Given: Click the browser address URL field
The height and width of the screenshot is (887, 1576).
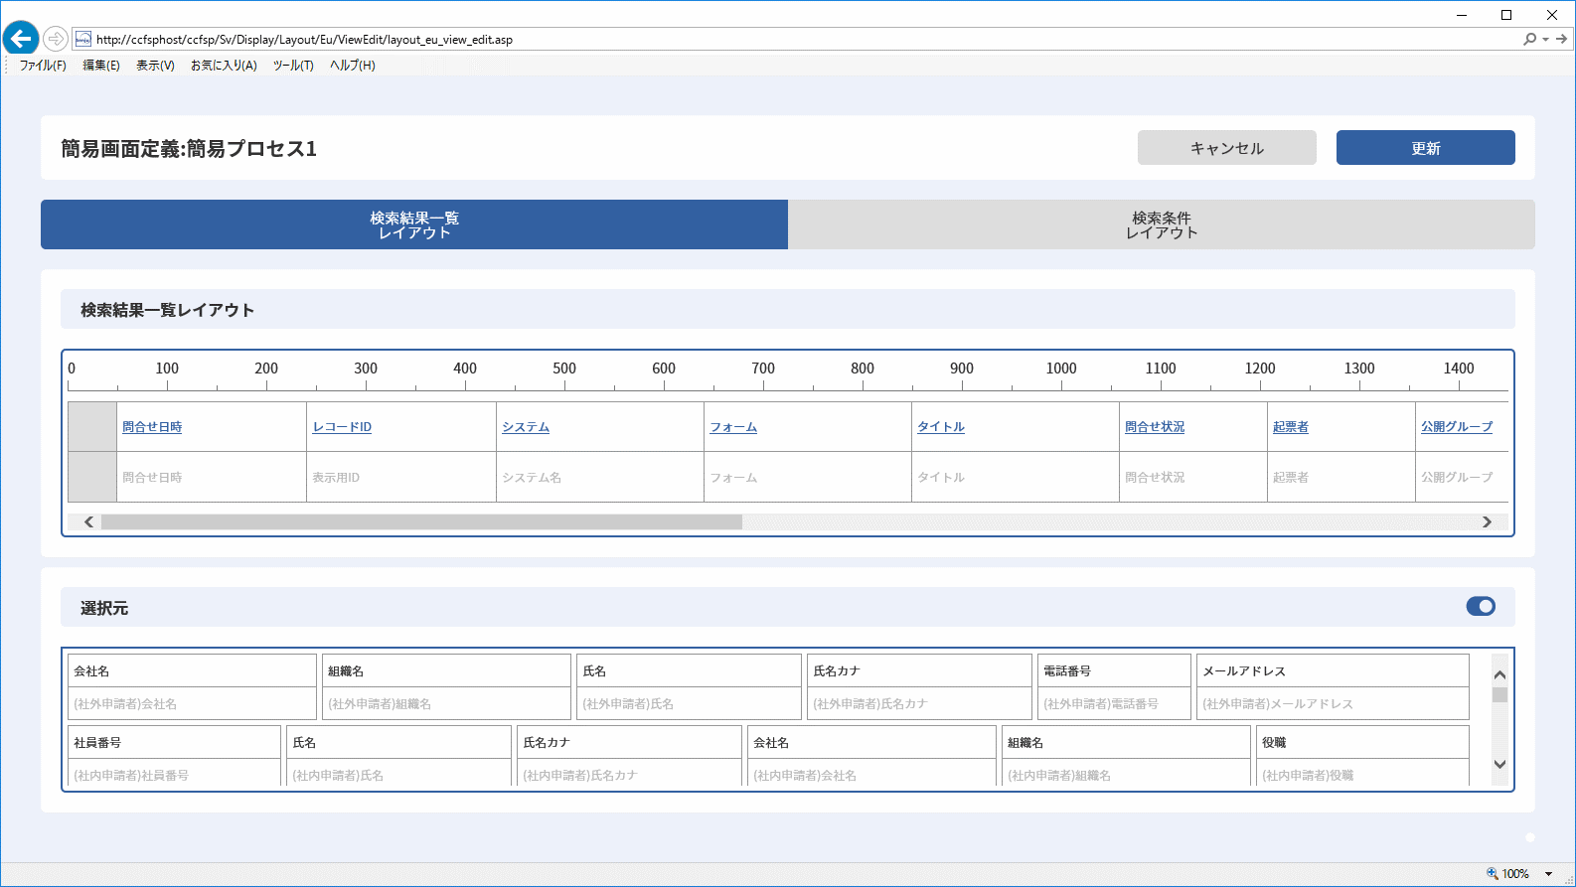Looking at the screenshot, I should click(795, 40).
